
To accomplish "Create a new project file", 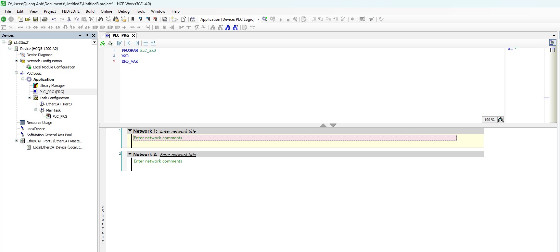I will click(20, 19).
